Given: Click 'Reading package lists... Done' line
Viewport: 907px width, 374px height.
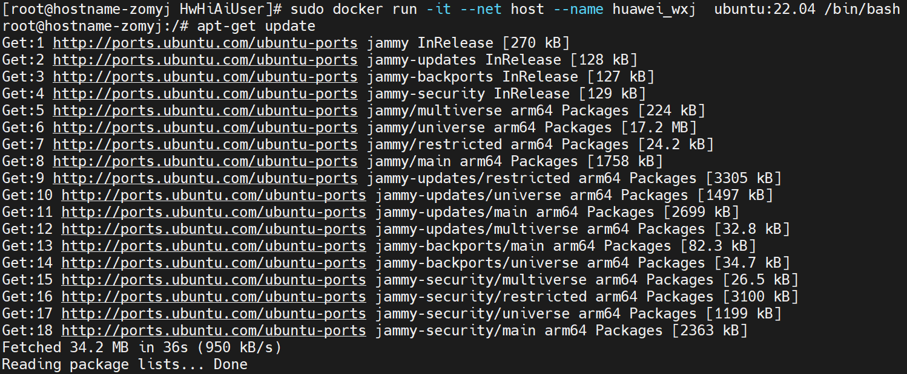Looking at the screenshot, I should pyautogui.click(x=125, y=364).
